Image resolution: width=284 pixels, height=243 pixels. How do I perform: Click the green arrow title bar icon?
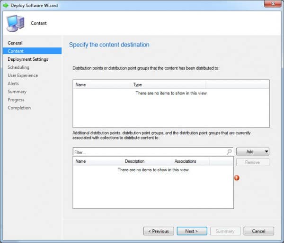(x=6, y=6)
